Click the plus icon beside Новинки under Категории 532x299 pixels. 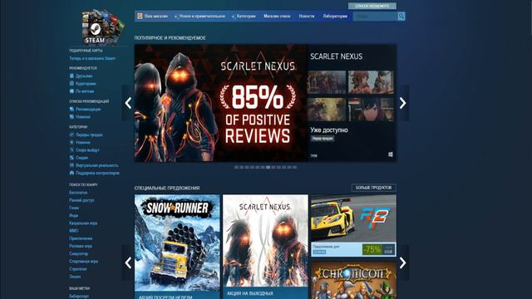[x=71, y=142]
